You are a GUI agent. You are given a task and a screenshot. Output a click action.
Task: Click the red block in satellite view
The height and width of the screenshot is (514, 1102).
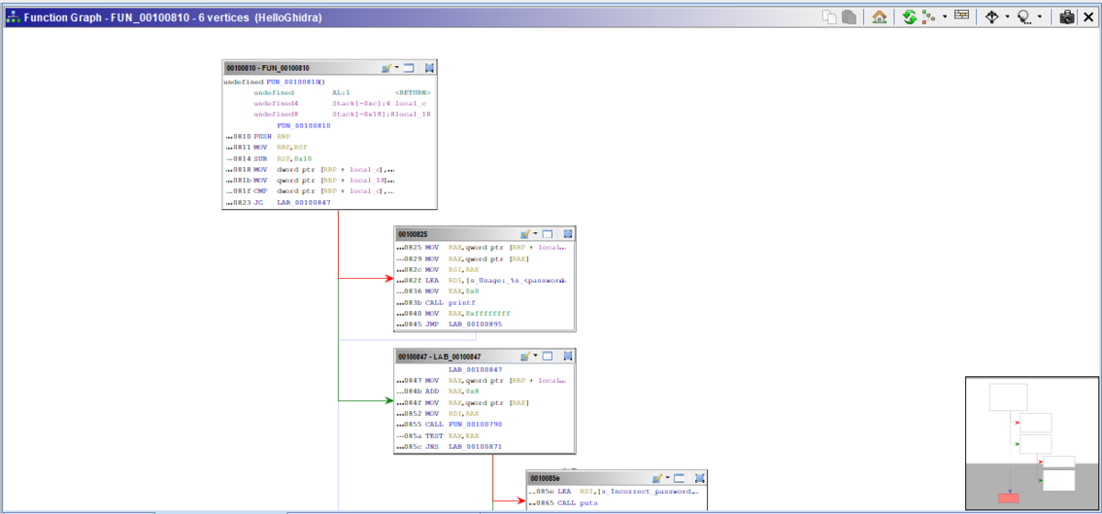coord(1008,498)
